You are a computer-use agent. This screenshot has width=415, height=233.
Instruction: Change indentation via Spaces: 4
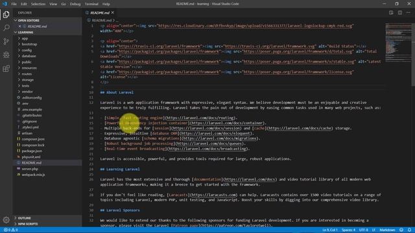[x=348, y=230]
